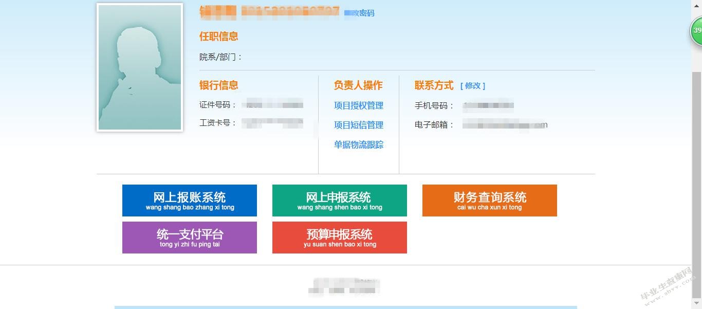Click the 院系/部门 label

(x=220, y=57)
